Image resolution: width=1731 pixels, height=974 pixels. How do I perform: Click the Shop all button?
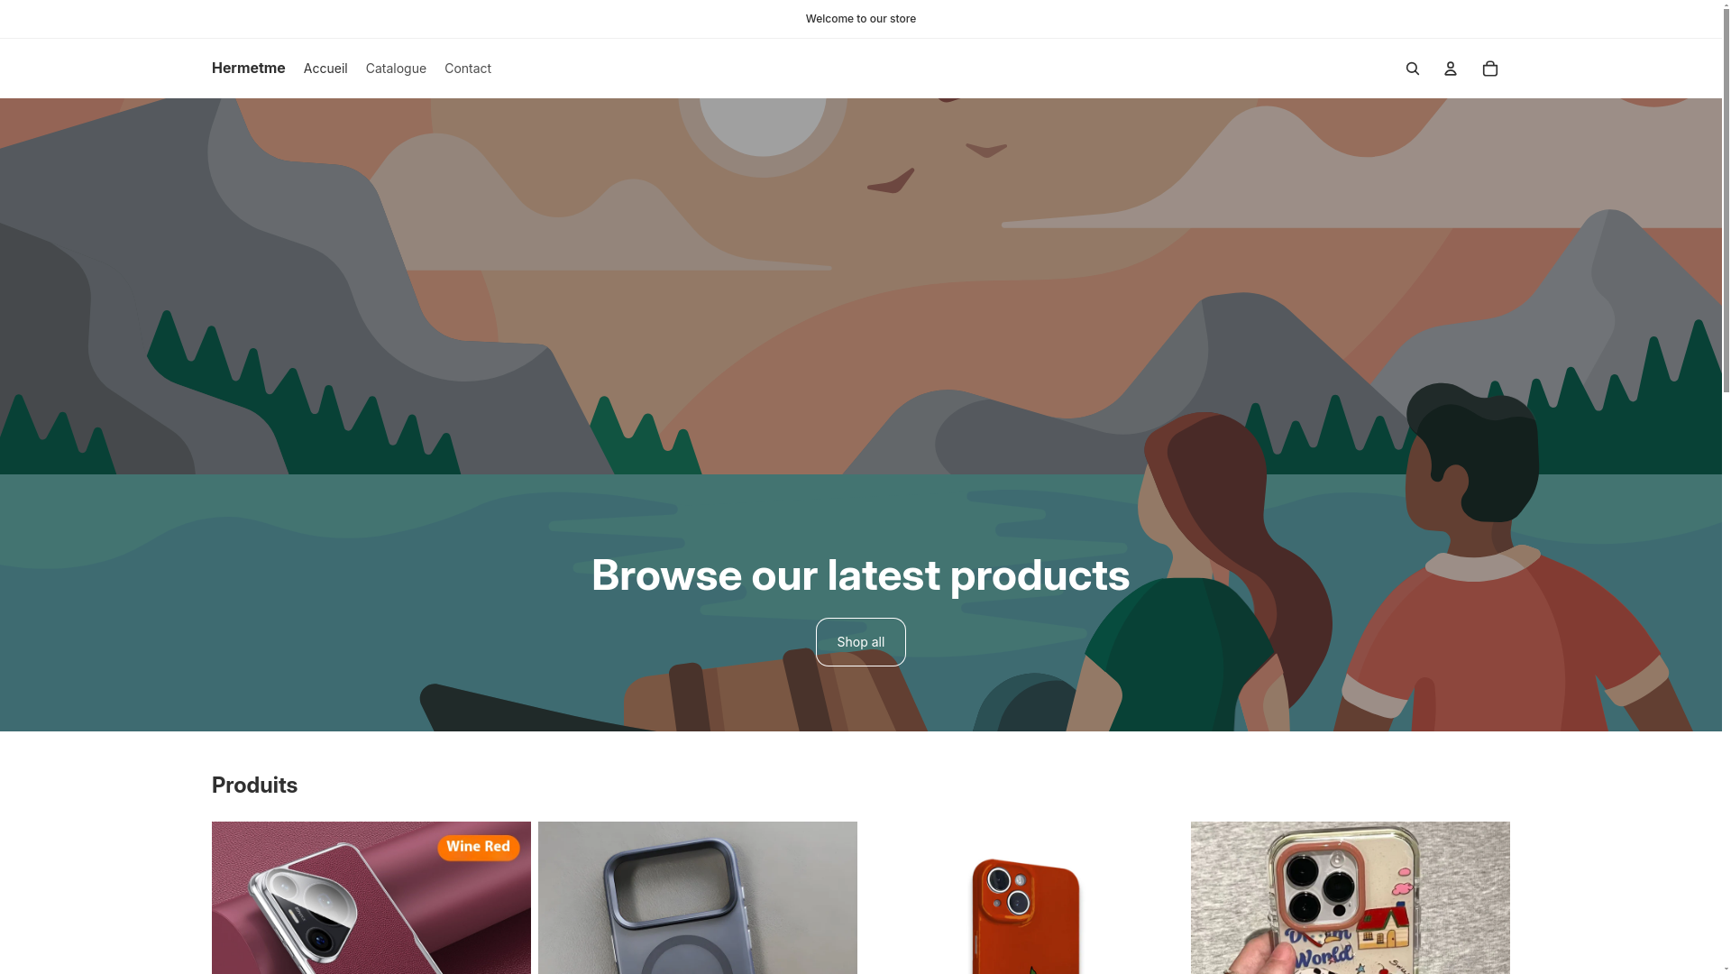(x=861, y=642)
